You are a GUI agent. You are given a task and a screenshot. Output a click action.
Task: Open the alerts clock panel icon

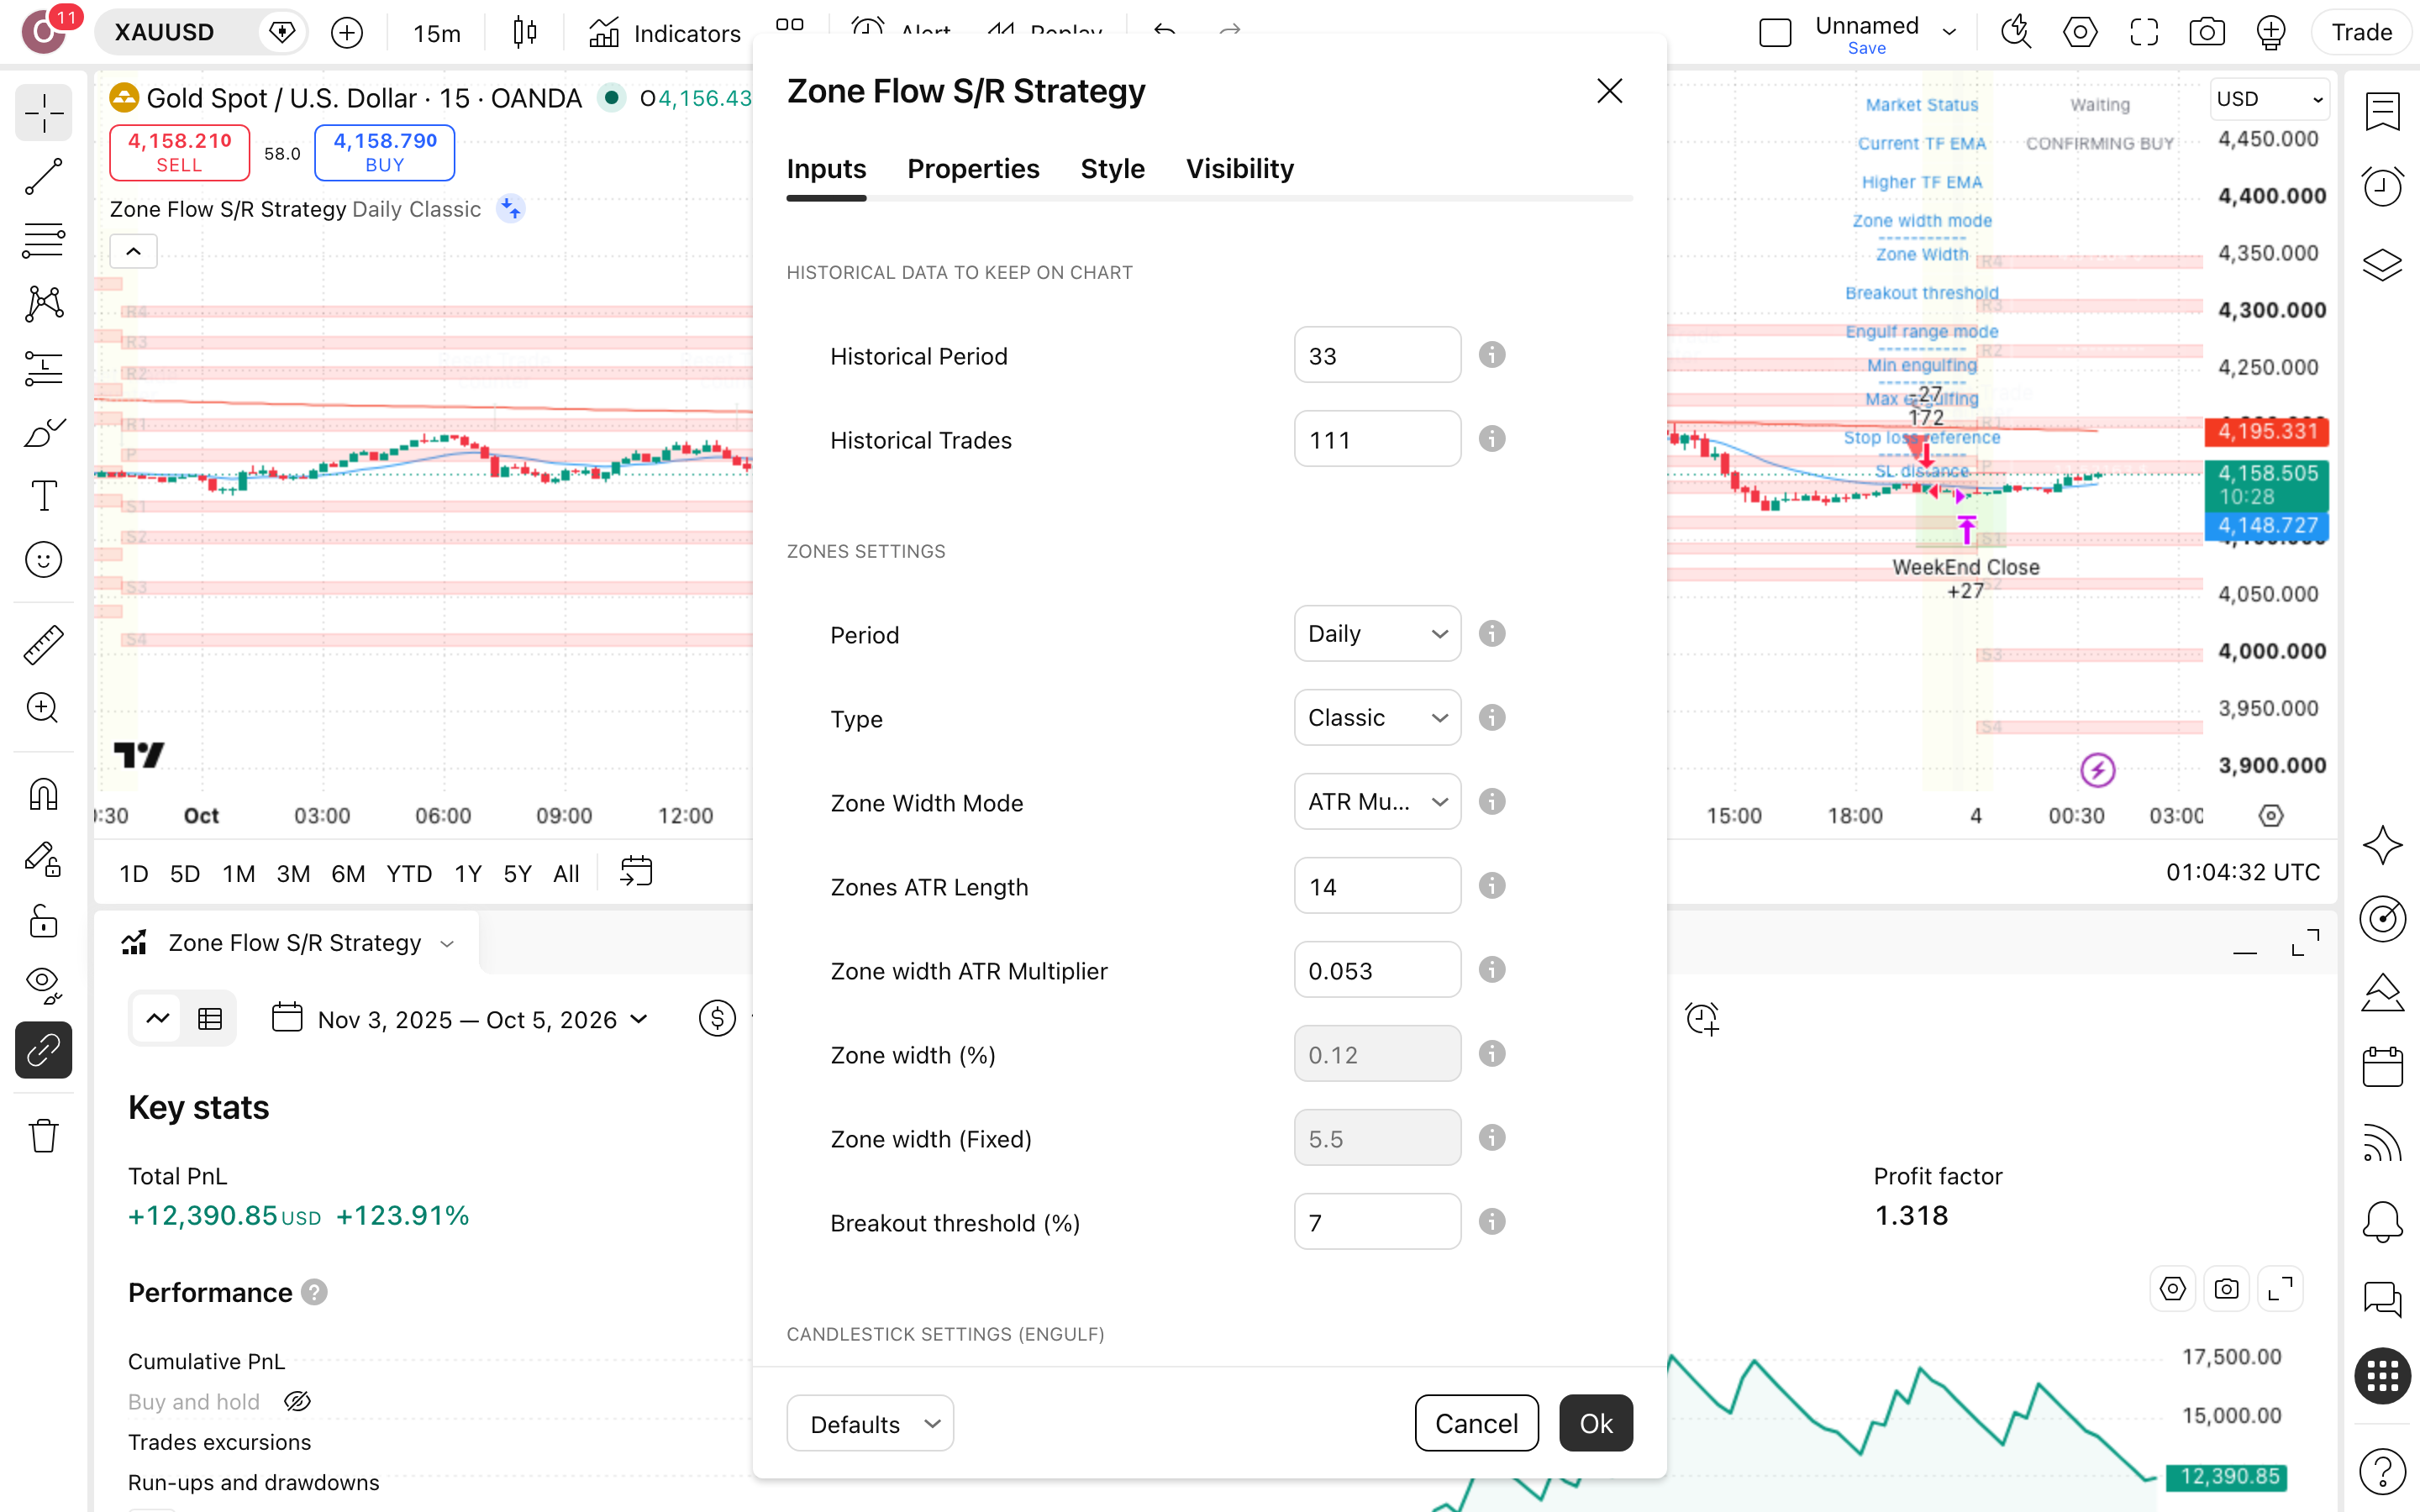pos(2382,187)
